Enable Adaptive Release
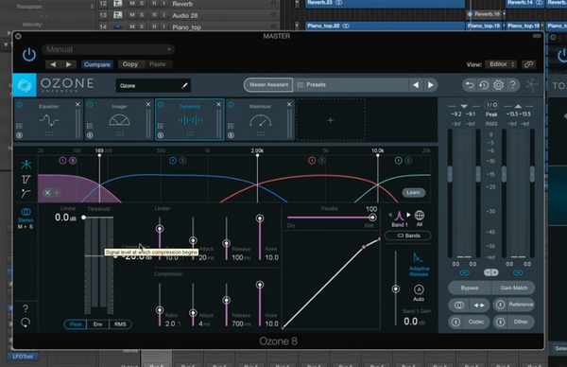This screenshot has height=367, width=567. (x=419, y=265)
